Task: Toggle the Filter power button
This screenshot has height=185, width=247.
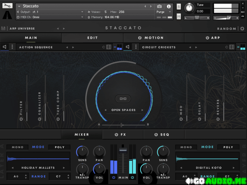Action: point(21,119)
